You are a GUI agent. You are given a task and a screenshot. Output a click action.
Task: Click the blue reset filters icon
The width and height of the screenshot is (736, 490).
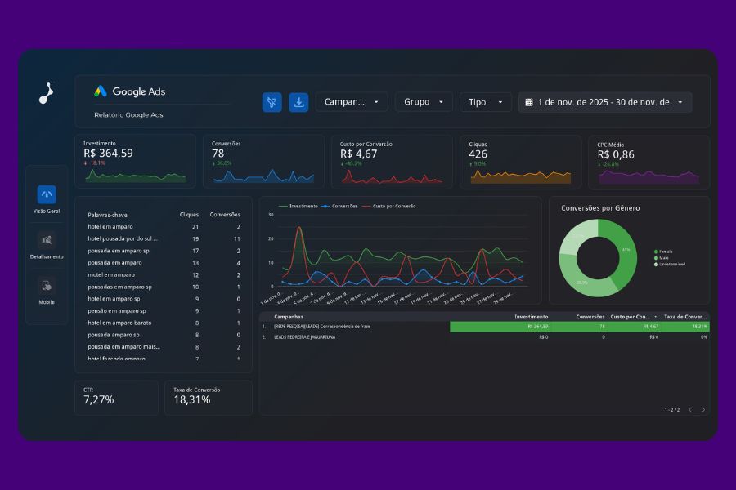point(272,102)
